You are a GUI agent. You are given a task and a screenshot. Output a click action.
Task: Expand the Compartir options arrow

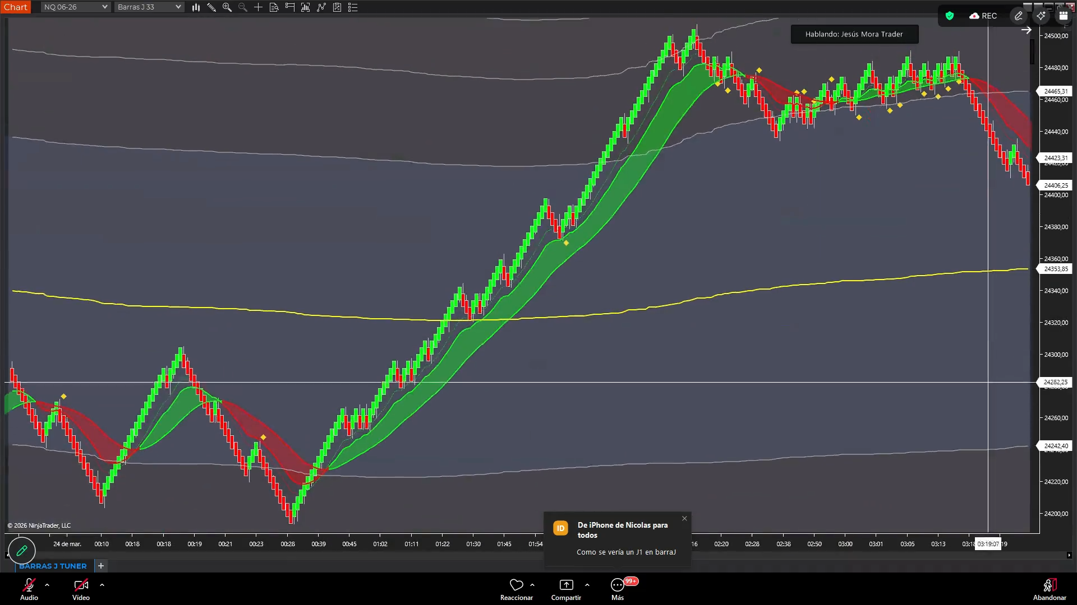point(587,585)
